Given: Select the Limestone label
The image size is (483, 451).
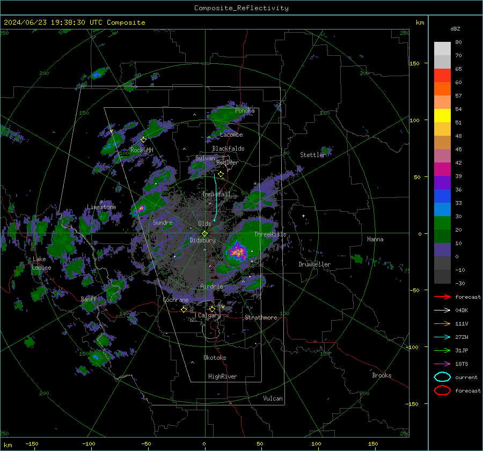Looking at the screenshot, I should 101,207.
